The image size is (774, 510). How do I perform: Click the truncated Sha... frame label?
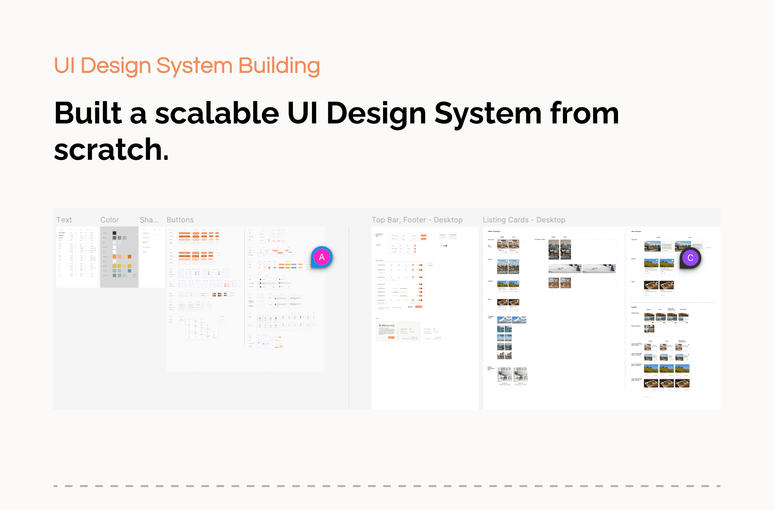(149, 220)
